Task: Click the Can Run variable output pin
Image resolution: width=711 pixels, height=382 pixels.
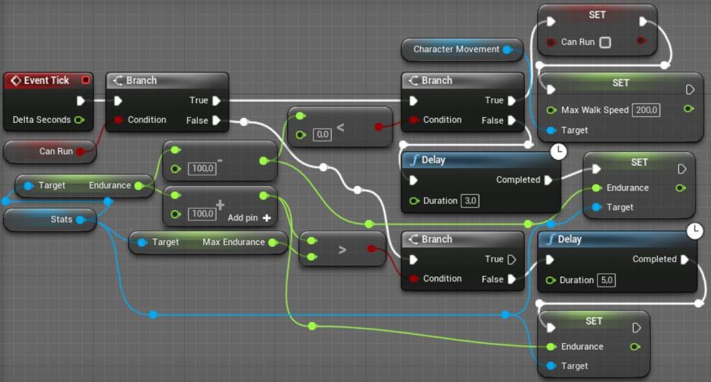Action: pos(80,151)
